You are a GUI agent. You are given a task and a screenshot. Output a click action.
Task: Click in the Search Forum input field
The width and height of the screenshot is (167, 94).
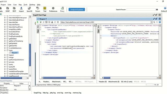point(141,10)
